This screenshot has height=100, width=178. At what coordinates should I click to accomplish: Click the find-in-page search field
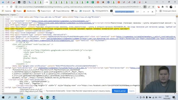coord(125,12)
